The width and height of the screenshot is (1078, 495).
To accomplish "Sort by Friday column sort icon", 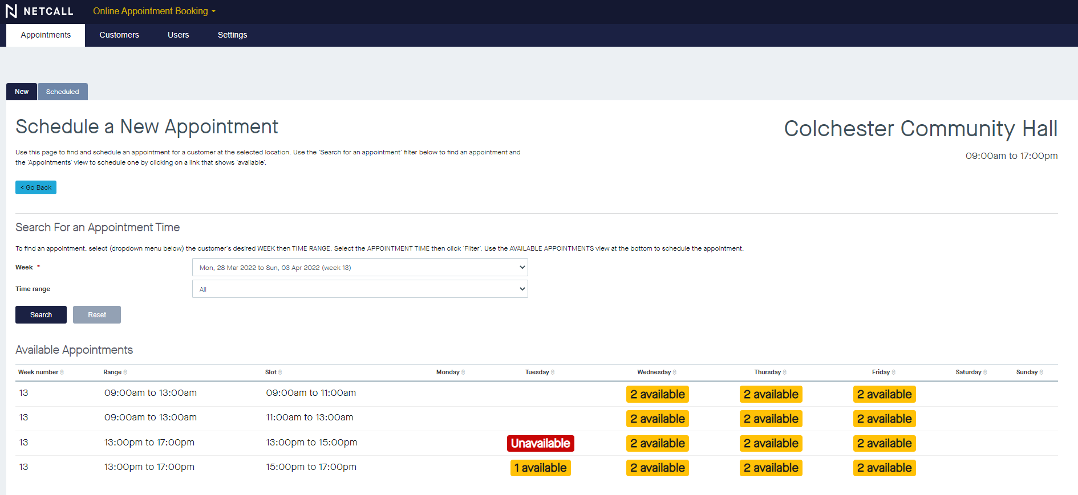I will (894, 373).
